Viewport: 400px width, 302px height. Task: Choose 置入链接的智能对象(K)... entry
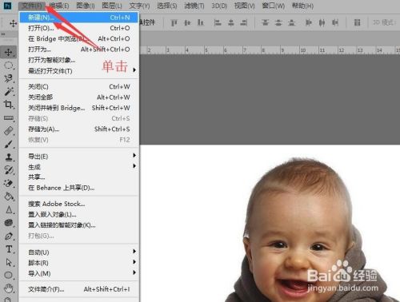pos(79,225)
